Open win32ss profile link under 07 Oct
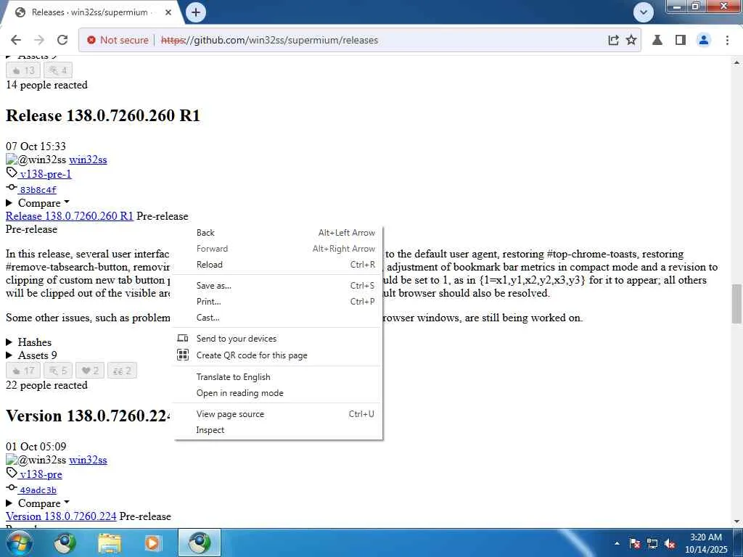This screenshot has width=743, height=557. pyautogui.click(x=88, y=160)
